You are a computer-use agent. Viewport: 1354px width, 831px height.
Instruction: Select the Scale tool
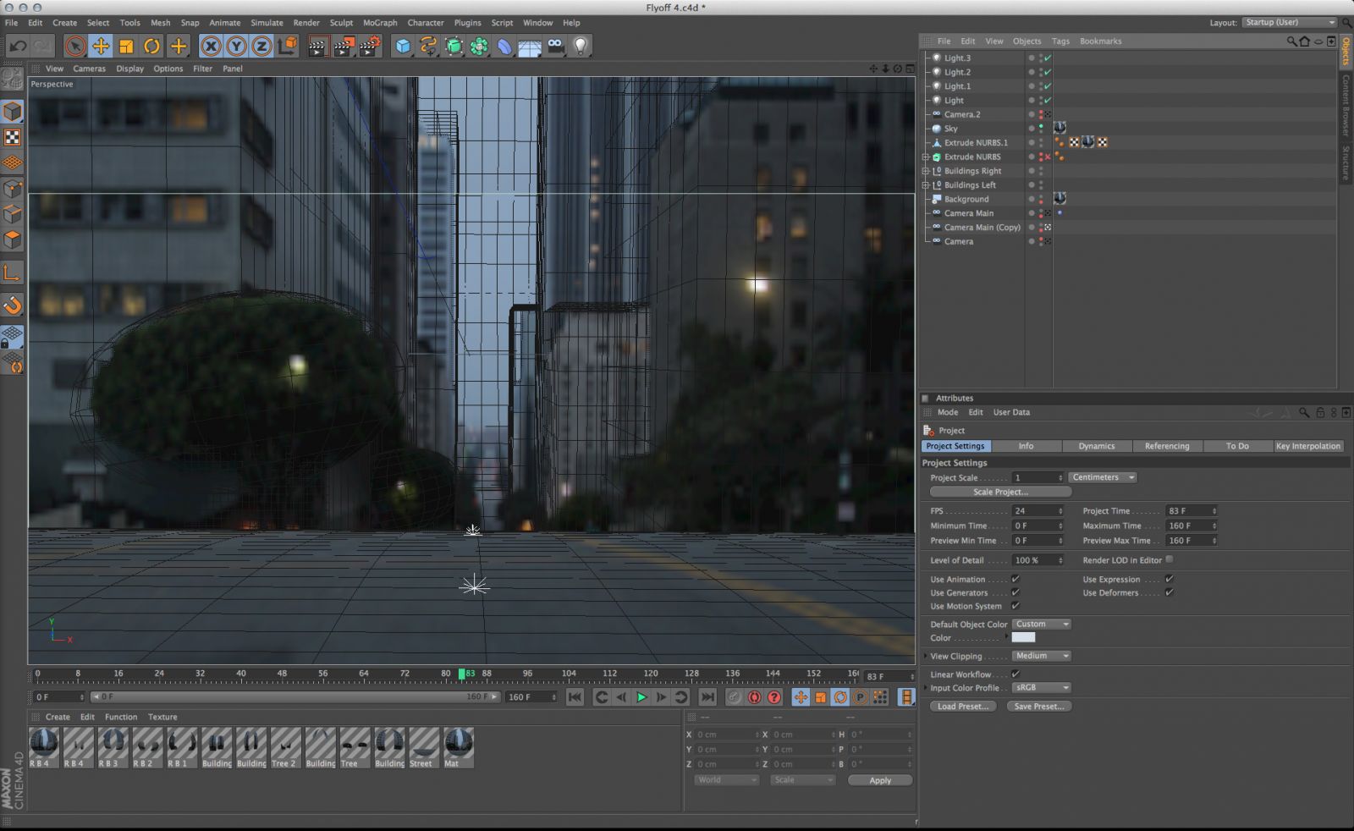[126, 47]
